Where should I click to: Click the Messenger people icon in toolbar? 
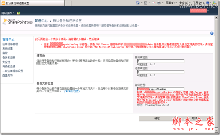click(x=215, y=3)
